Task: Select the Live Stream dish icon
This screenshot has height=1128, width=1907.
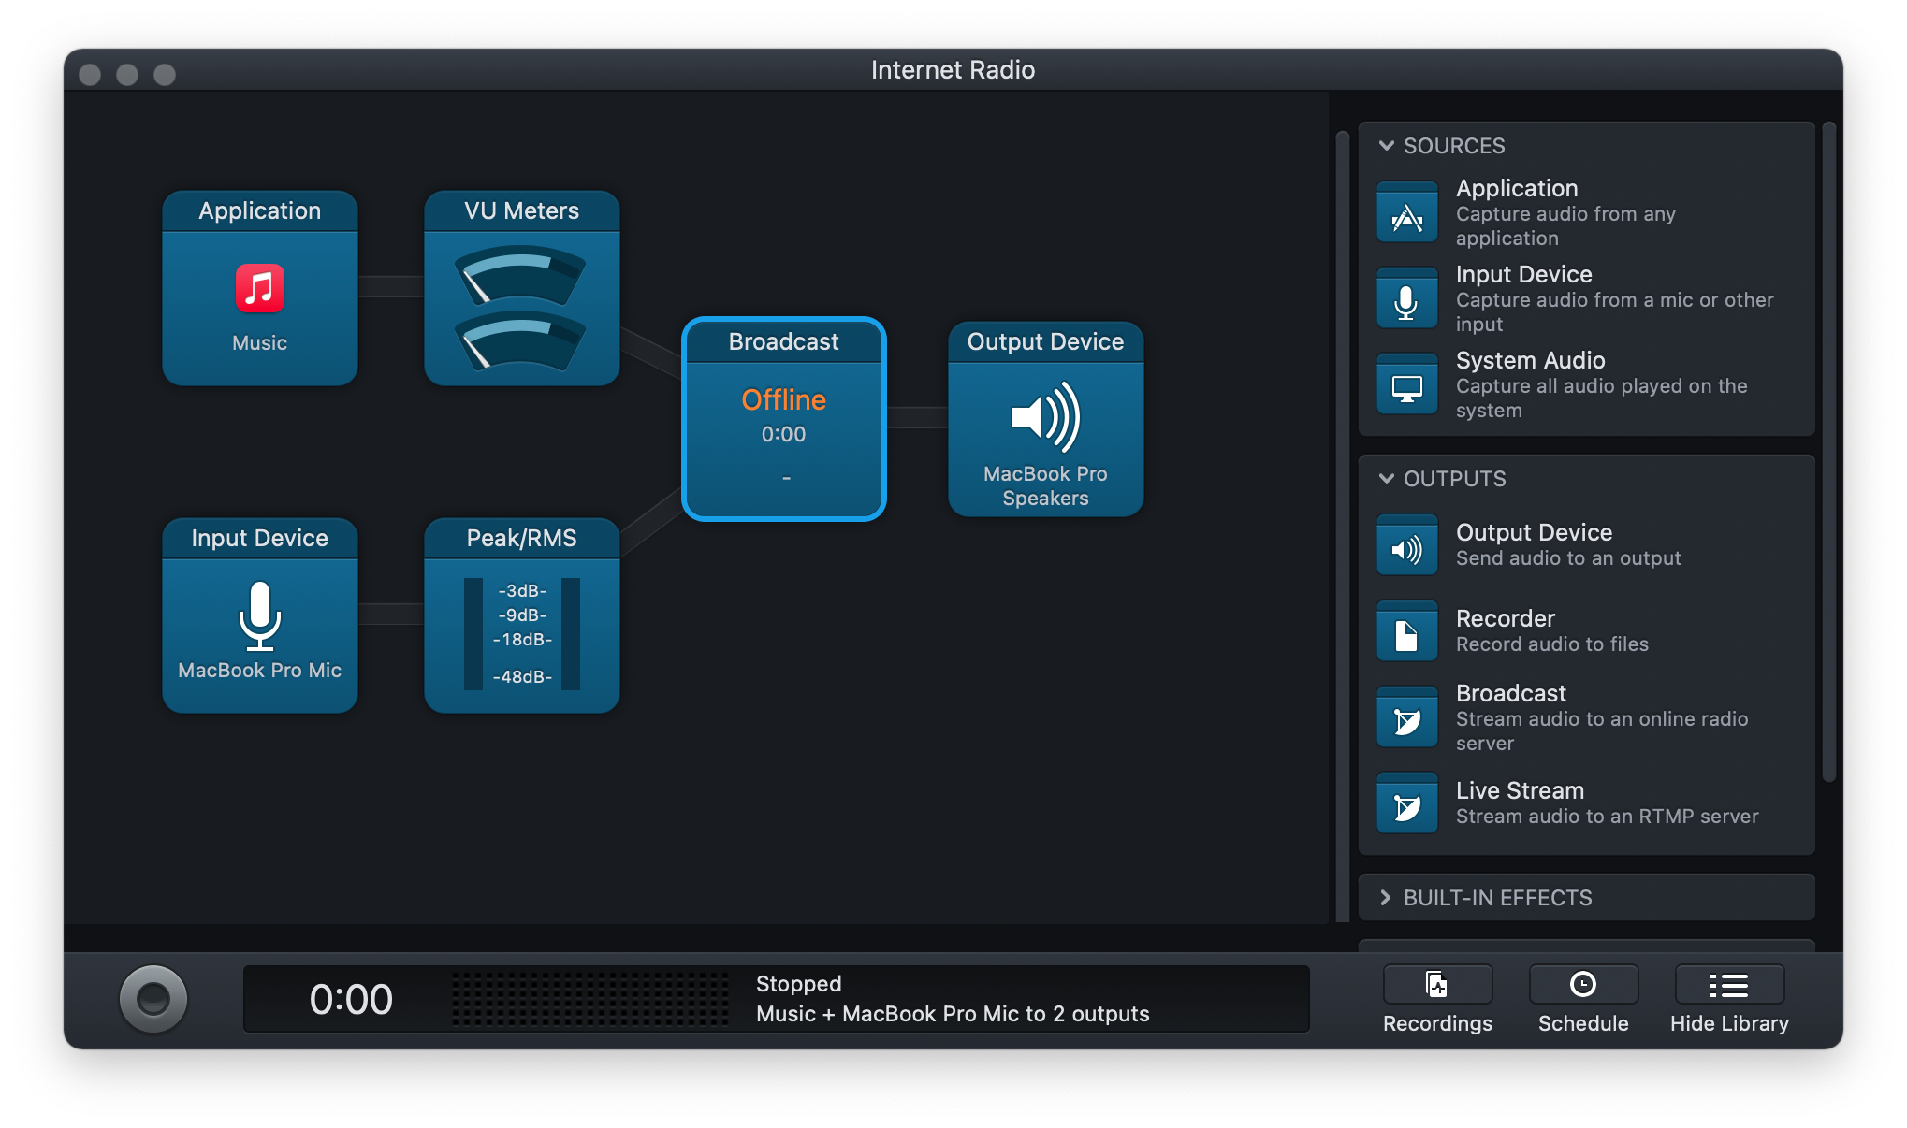Action: [x=1406, y=803]
